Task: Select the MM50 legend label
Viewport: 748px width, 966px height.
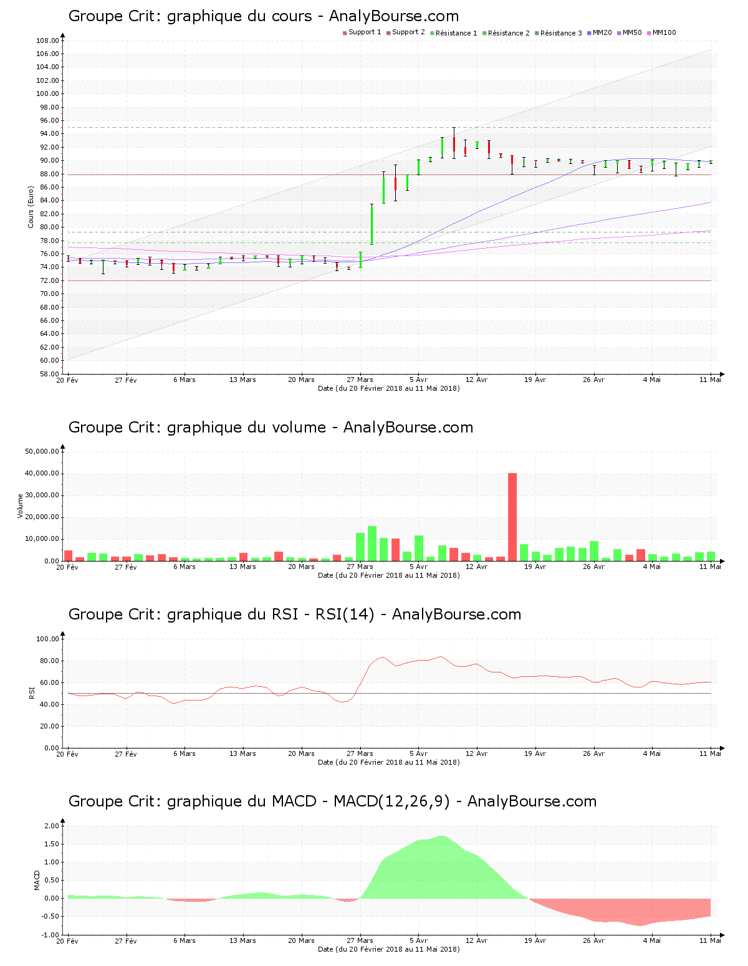Action: coord(632,32)
